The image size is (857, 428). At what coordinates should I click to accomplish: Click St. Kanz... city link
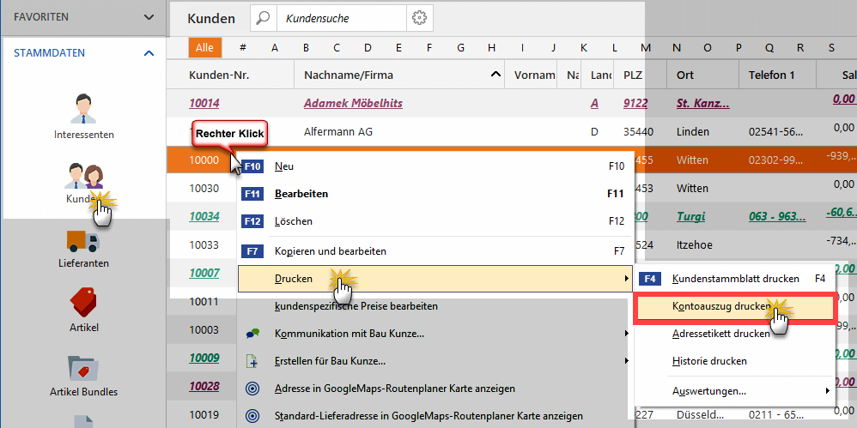pyautogui.click(x=702, y=103)
